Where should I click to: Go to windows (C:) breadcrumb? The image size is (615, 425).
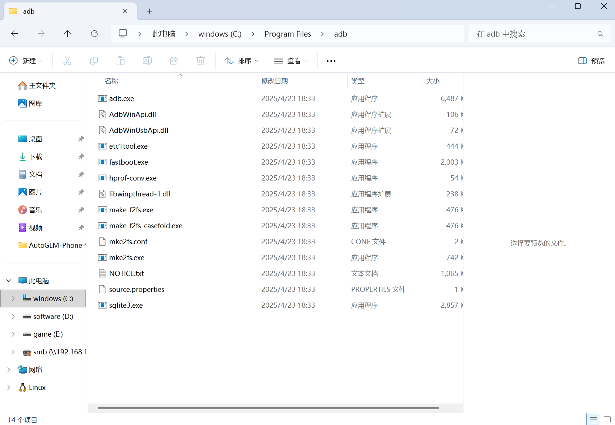click(220, 34)
